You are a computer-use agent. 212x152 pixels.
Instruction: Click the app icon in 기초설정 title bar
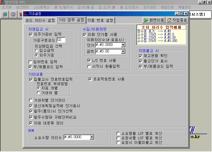26,14
